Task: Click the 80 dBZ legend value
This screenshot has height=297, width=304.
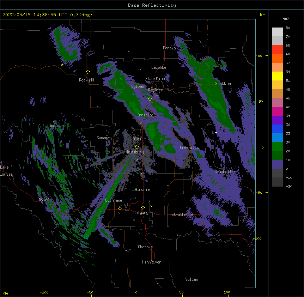Action: [x=288, y=28]
